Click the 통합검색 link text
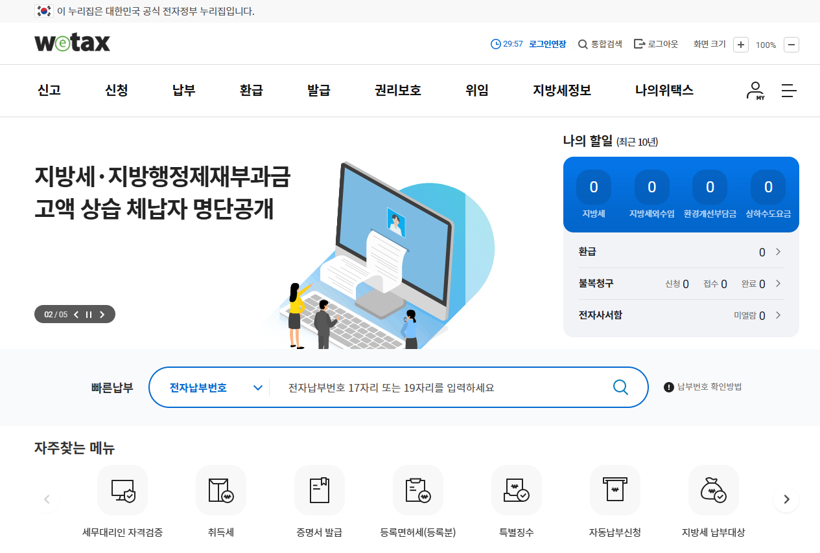The width and height of the screenshot is (820, 553). tap(607, 44)
